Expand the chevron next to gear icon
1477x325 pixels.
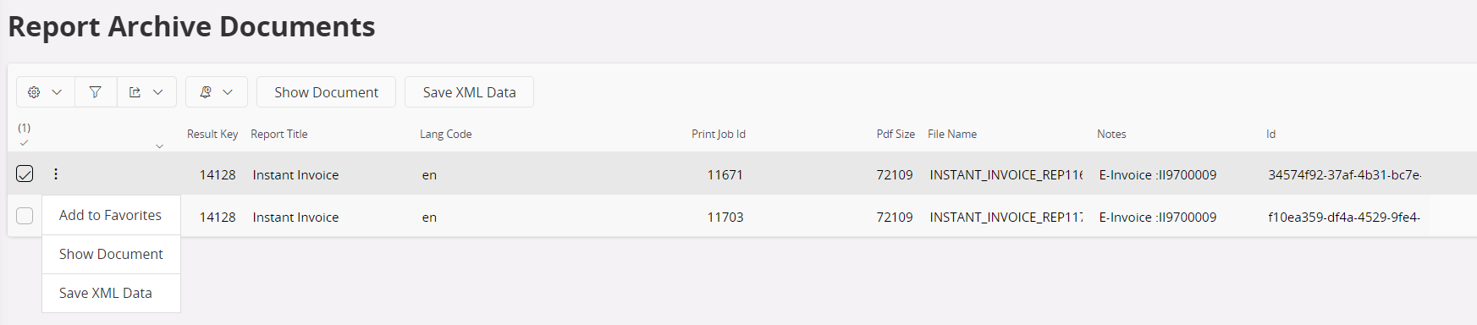point(57,92)
